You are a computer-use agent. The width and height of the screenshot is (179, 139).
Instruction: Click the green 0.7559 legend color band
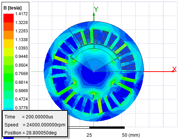point(8,78)
